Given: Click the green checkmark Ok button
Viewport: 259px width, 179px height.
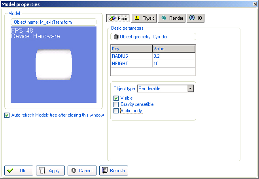Looking at the screenshot, I should click(19, 170).
